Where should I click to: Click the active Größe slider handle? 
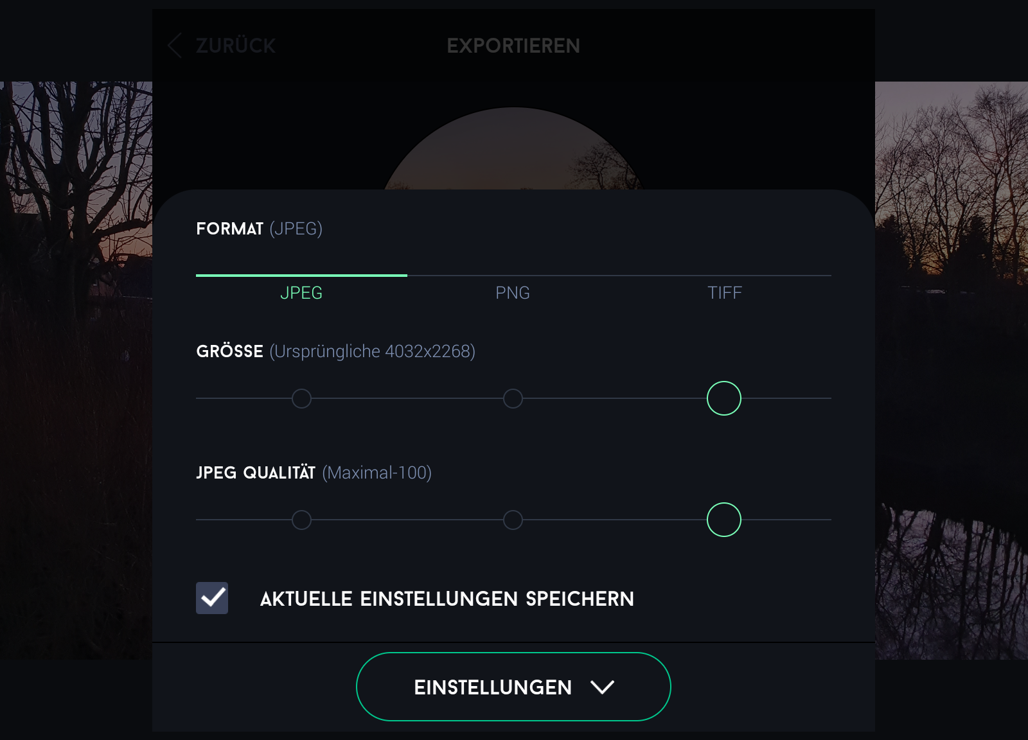[724, 398]
